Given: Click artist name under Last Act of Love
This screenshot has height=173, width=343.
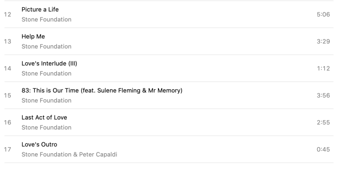Looking at the screenshot, I should click(46, 127).
